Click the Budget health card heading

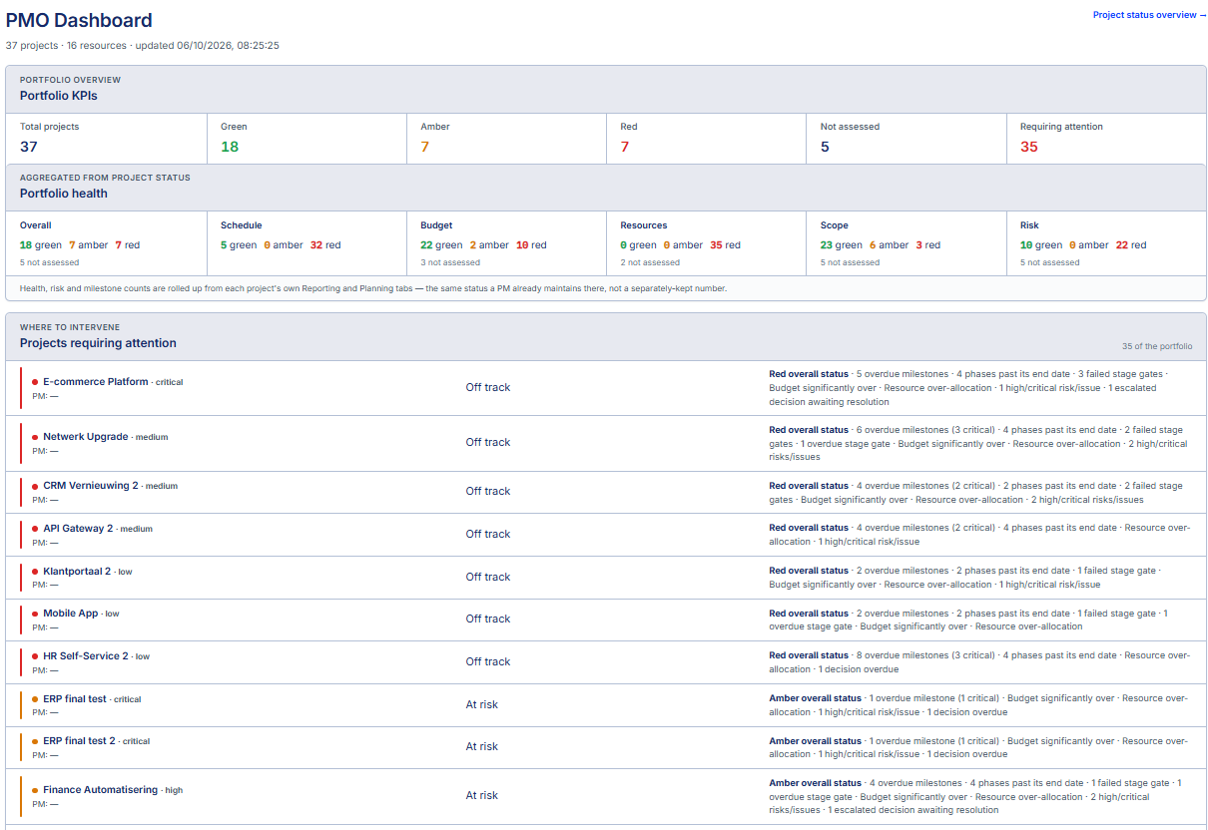coord(436,225)
